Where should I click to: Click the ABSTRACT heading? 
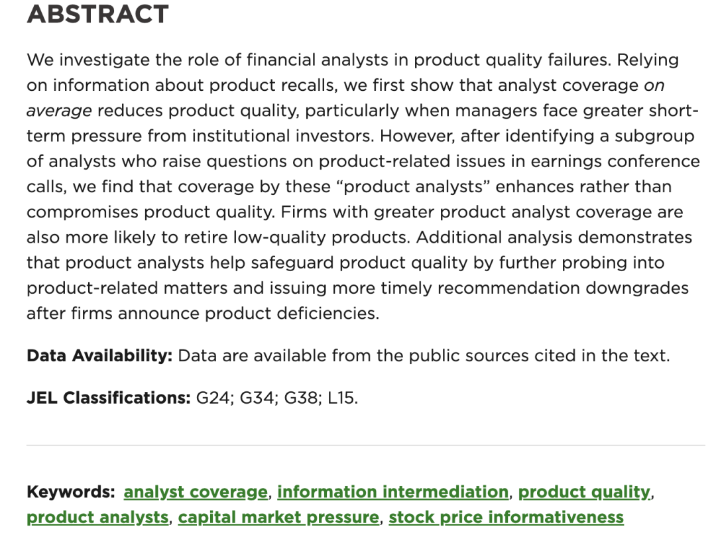[97, 14]
